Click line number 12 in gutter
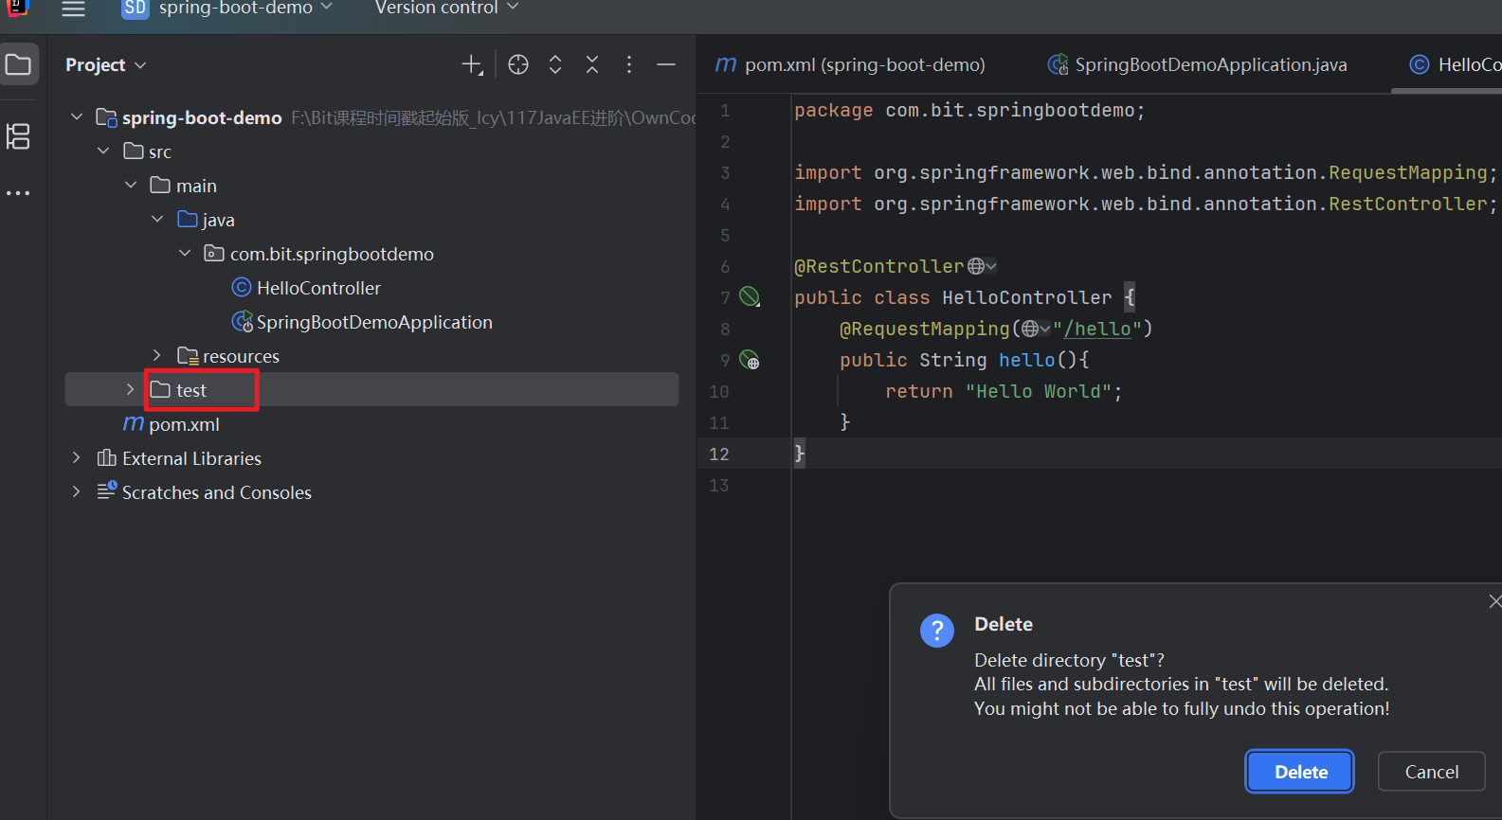Image resolution: width=1502 pixels, height=820 pixels. coord(719,454)
